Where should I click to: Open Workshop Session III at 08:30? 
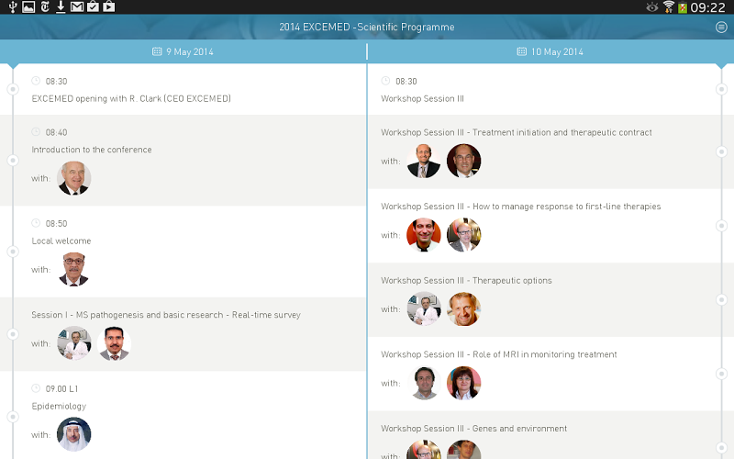tap(550, 89)
